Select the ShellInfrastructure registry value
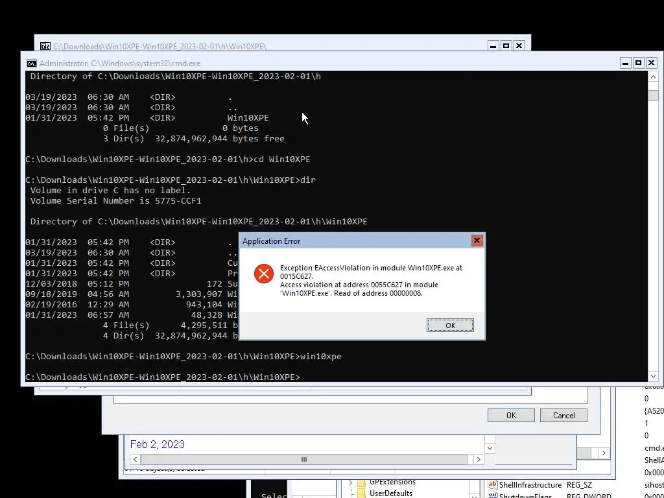 530,485
